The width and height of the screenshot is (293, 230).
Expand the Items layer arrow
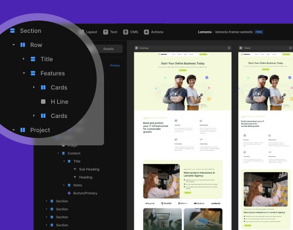tap(64, 185)
